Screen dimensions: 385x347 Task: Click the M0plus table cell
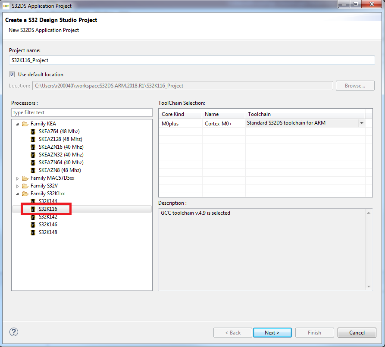180,124
